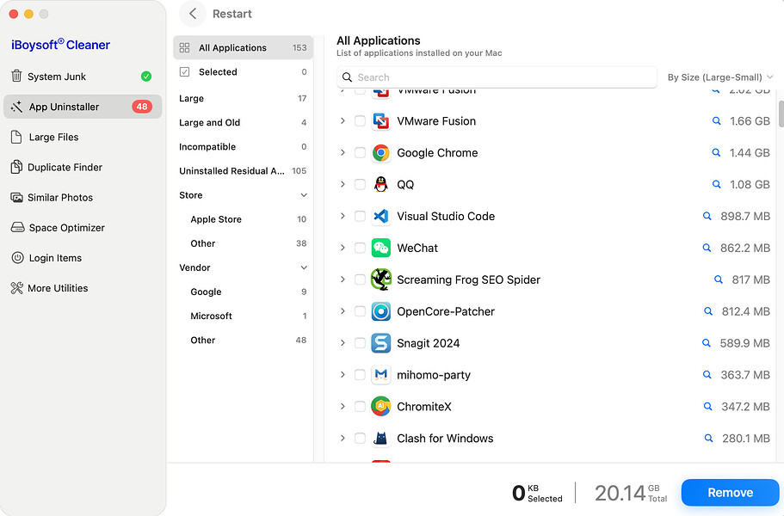Image resolution: width=784 pixels, height=516 pixels.
Task: Click the magnifier icon for Snagit 2024
Action: (706, 343)
